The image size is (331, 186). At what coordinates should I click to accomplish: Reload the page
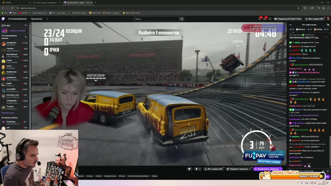tap(12, 8)
